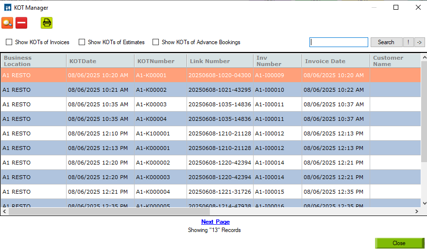
Task: Open the Next Page link
Action: (x=215, y=222)
